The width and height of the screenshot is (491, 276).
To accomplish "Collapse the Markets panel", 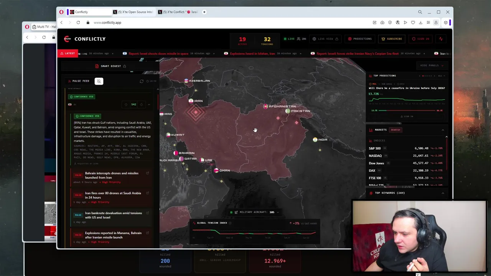I will coord(443,130).
